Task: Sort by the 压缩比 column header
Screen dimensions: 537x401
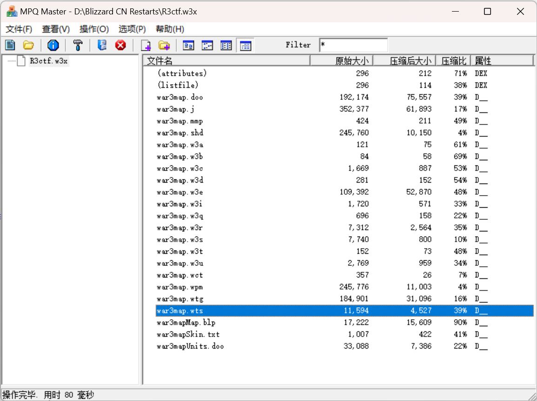Action: (453, 60)
